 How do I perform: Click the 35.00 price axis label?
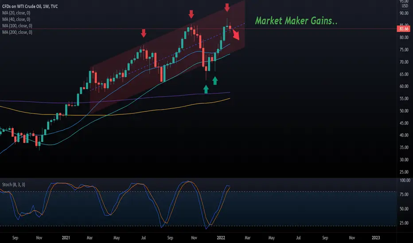coord(404,148)
